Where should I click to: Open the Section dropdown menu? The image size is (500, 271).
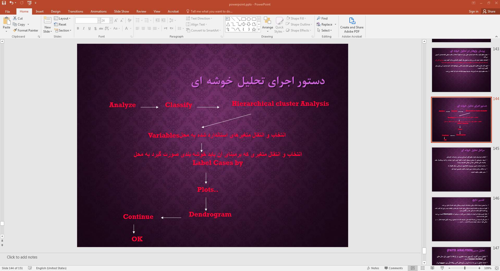[62, 30]
